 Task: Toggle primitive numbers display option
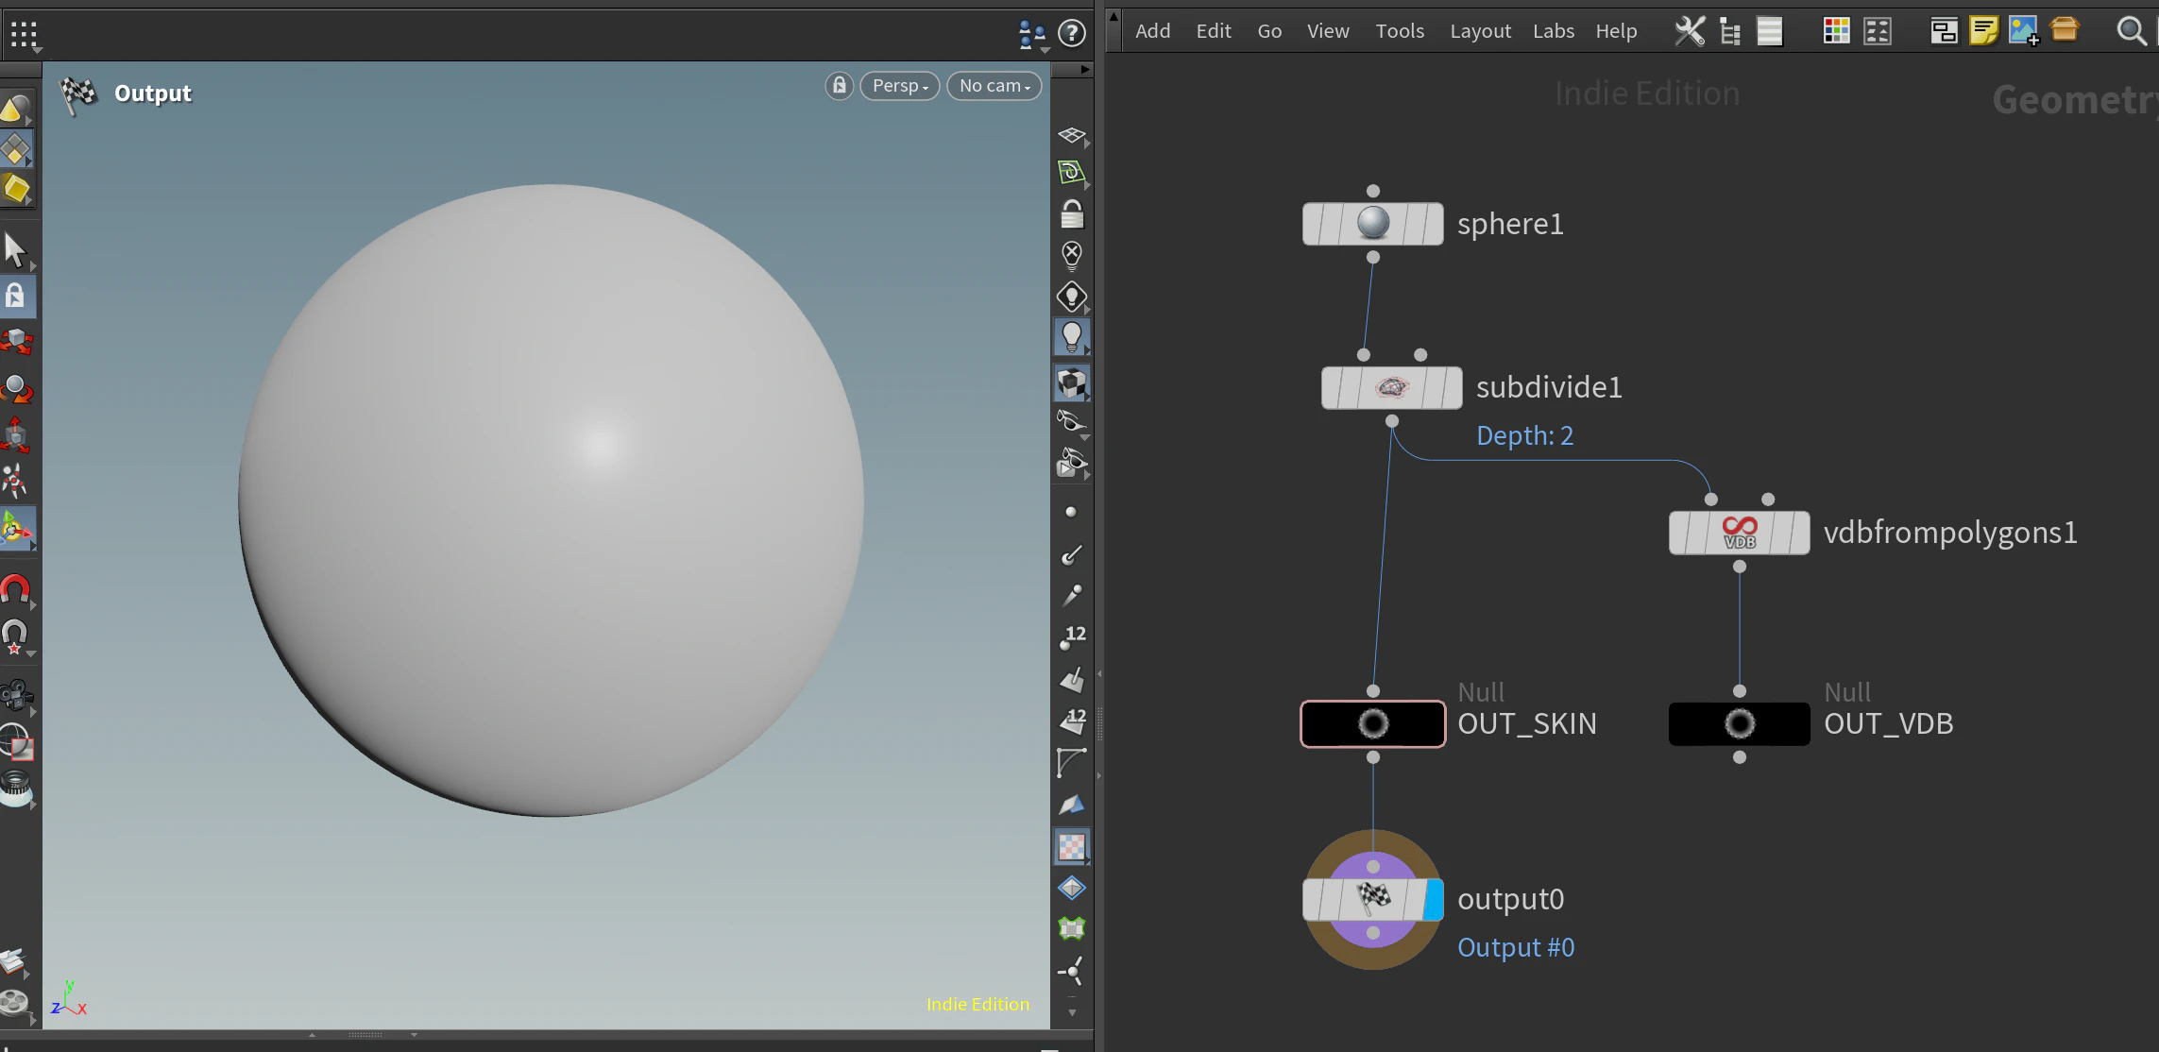pyautogui.click(x=1073, y=721)
